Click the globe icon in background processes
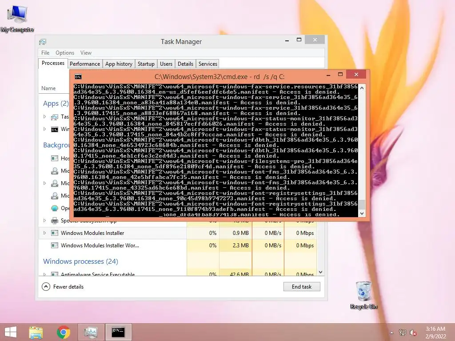 coord(55,208)
